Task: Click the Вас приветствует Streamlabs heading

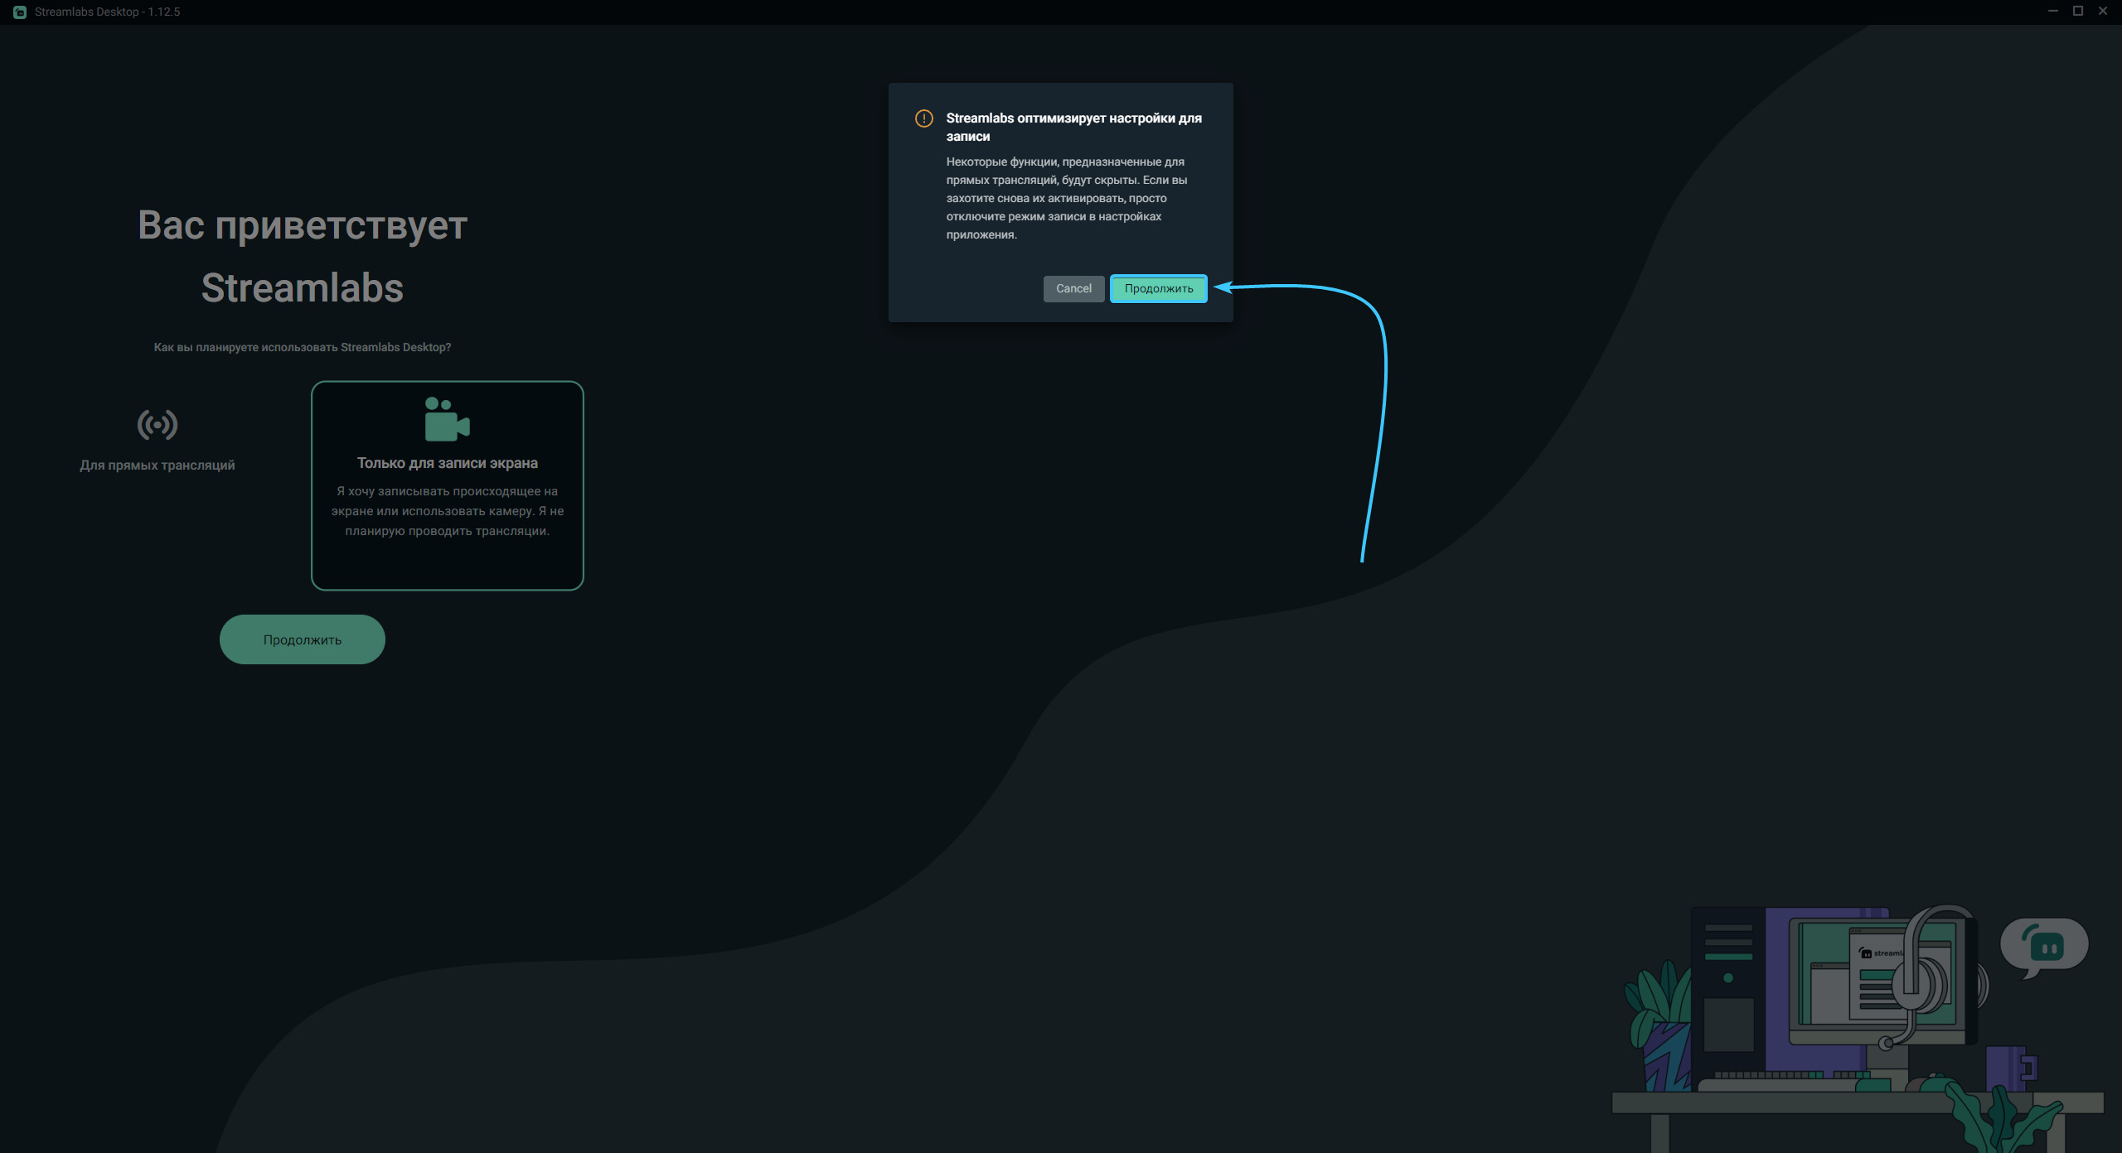Action: pos(303,256)
